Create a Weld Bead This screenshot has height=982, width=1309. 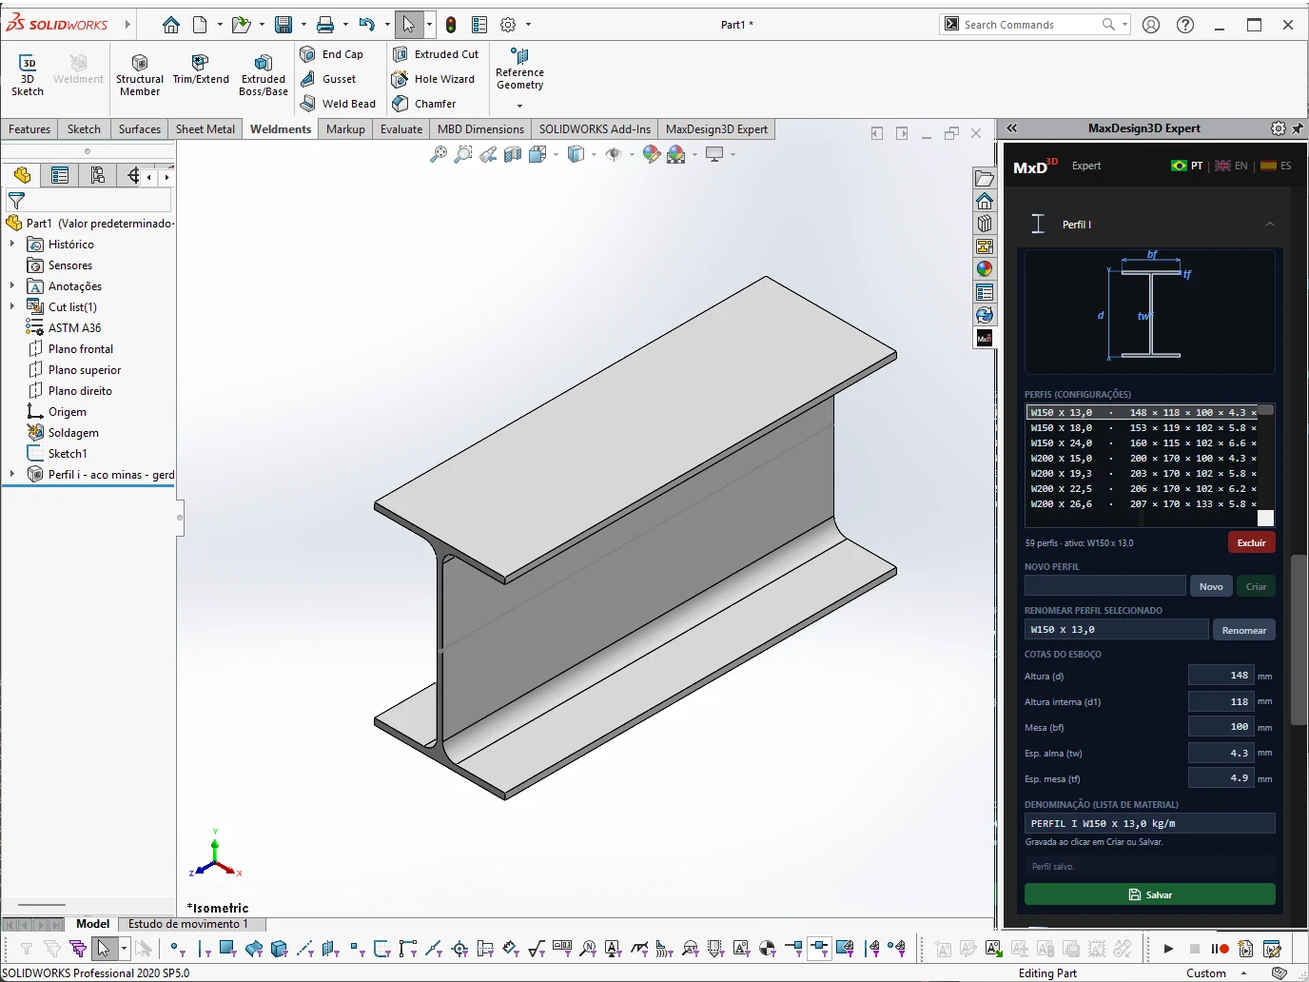tap(338, 104)
